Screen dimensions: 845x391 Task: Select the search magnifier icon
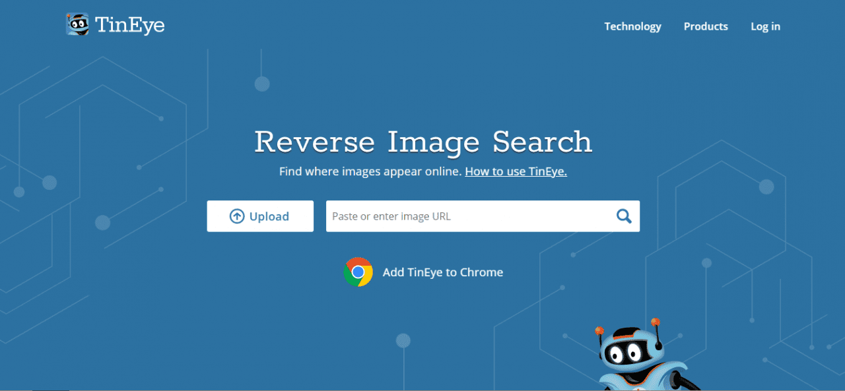pyautogui.click(x=623, y=216)
